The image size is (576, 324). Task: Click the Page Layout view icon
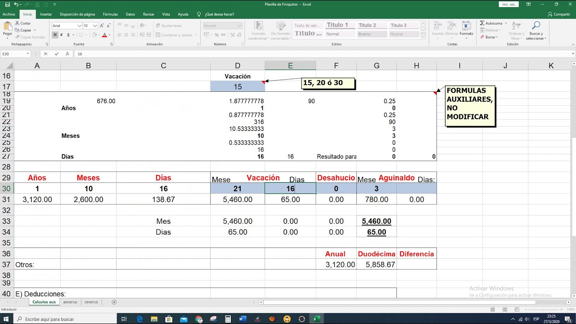pos(504,310)
